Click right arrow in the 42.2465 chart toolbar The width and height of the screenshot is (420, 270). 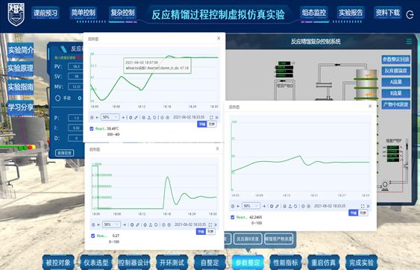(x=264, y=206)
